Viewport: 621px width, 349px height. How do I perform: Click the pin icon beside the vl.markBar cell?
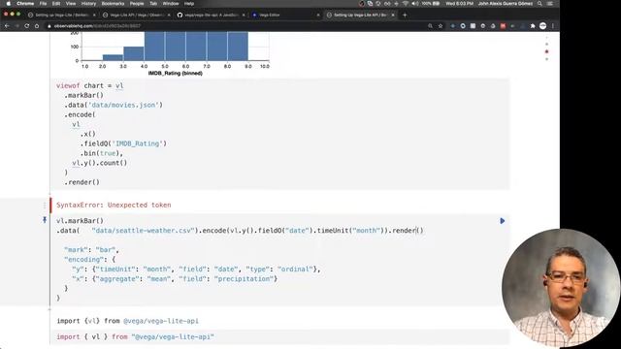tap(45, 220)
